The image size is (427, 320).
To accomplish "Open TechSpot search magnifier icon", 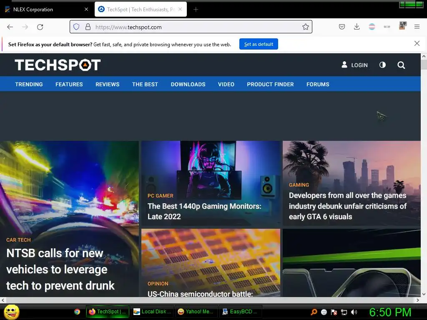I will point(401,65).
